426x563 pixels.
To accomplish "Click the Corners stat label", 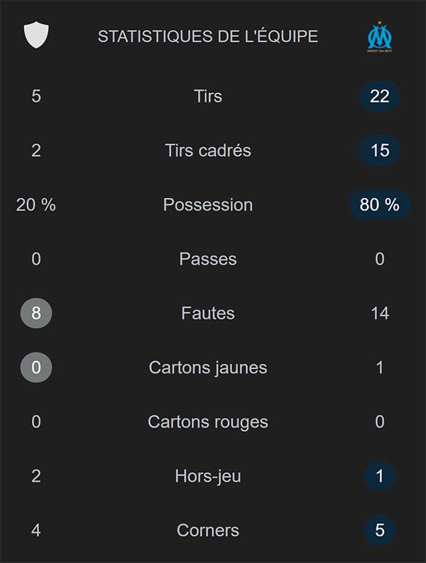I will coord(208,530).
